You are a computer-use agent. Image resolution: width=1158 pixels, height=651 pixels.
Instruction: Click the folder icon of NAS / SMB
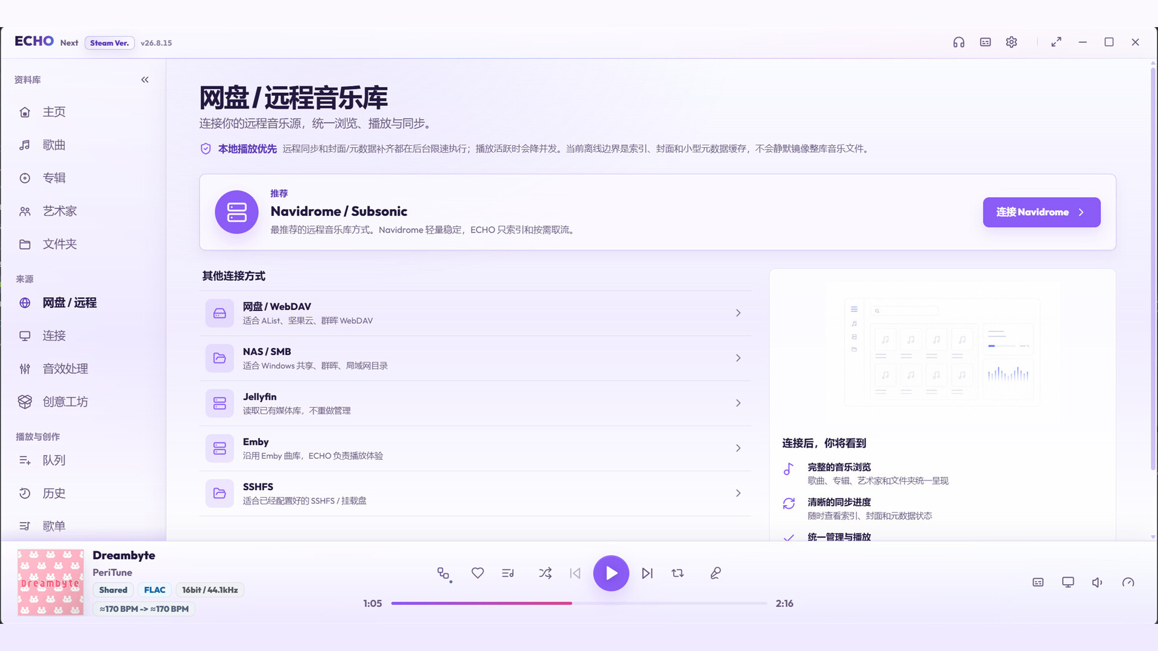[220, 358]
